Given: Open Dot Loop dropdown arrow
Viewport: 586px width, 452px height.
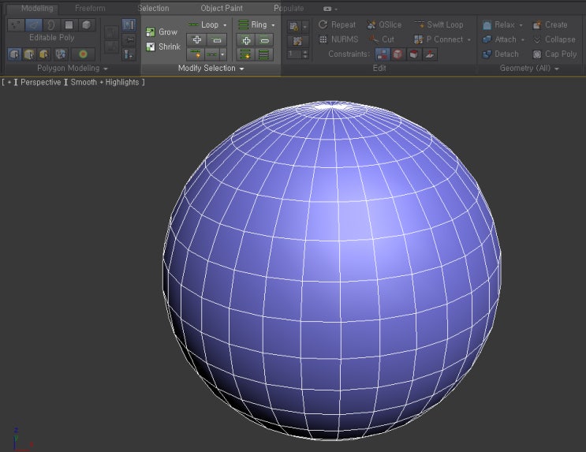Looking at the screenshot, I should (222, 54).
